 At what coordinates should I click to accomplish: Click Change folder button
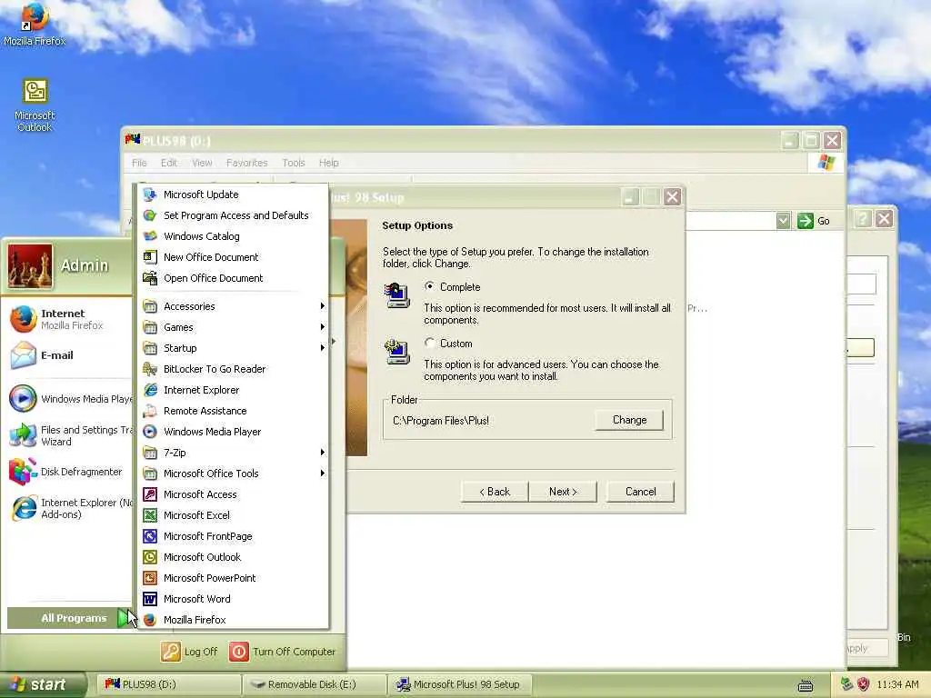629,420
